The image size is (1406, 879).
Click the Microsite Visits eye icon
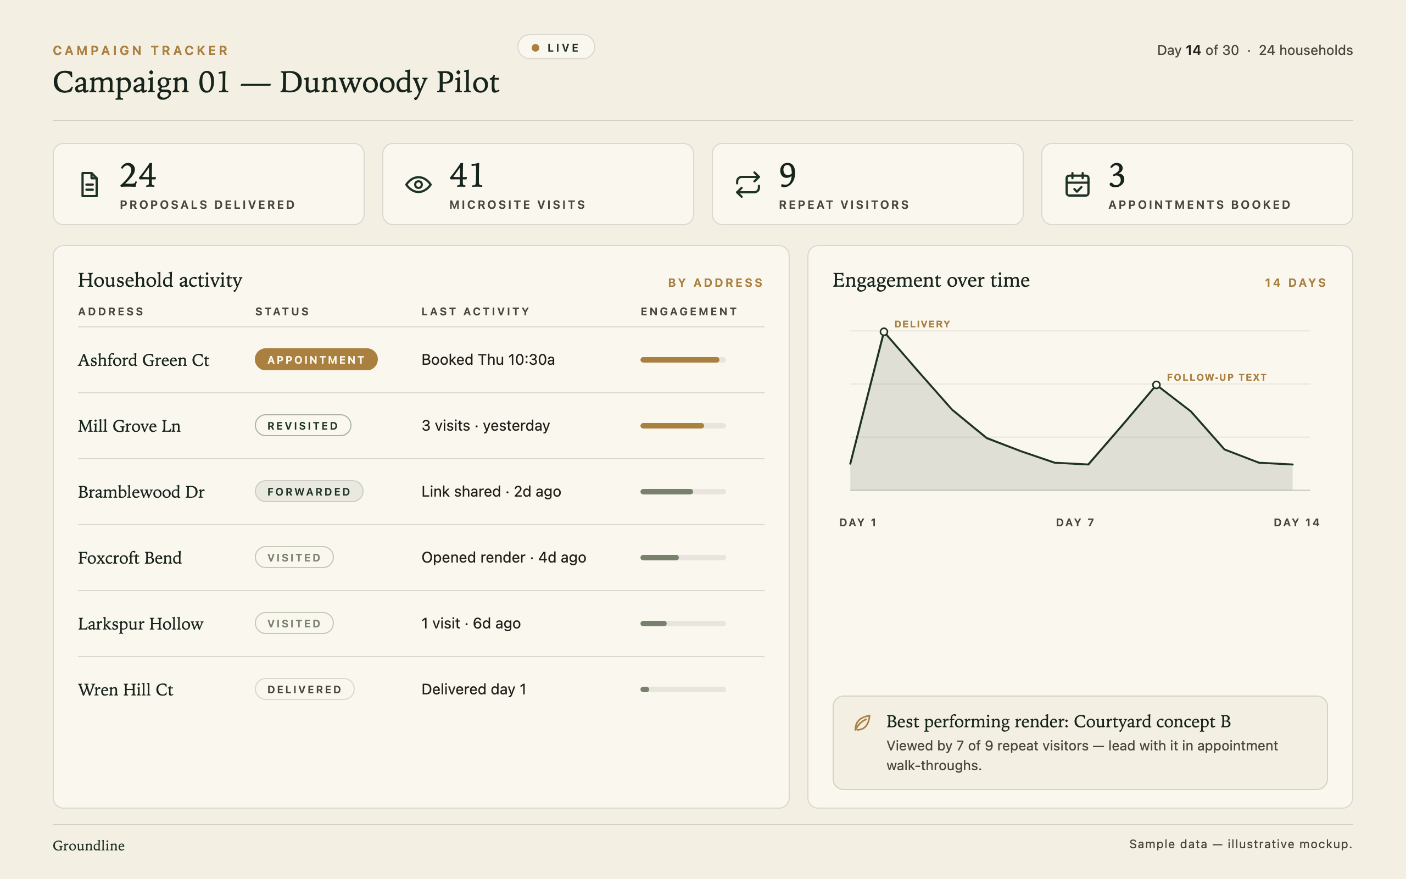point(419,185)
